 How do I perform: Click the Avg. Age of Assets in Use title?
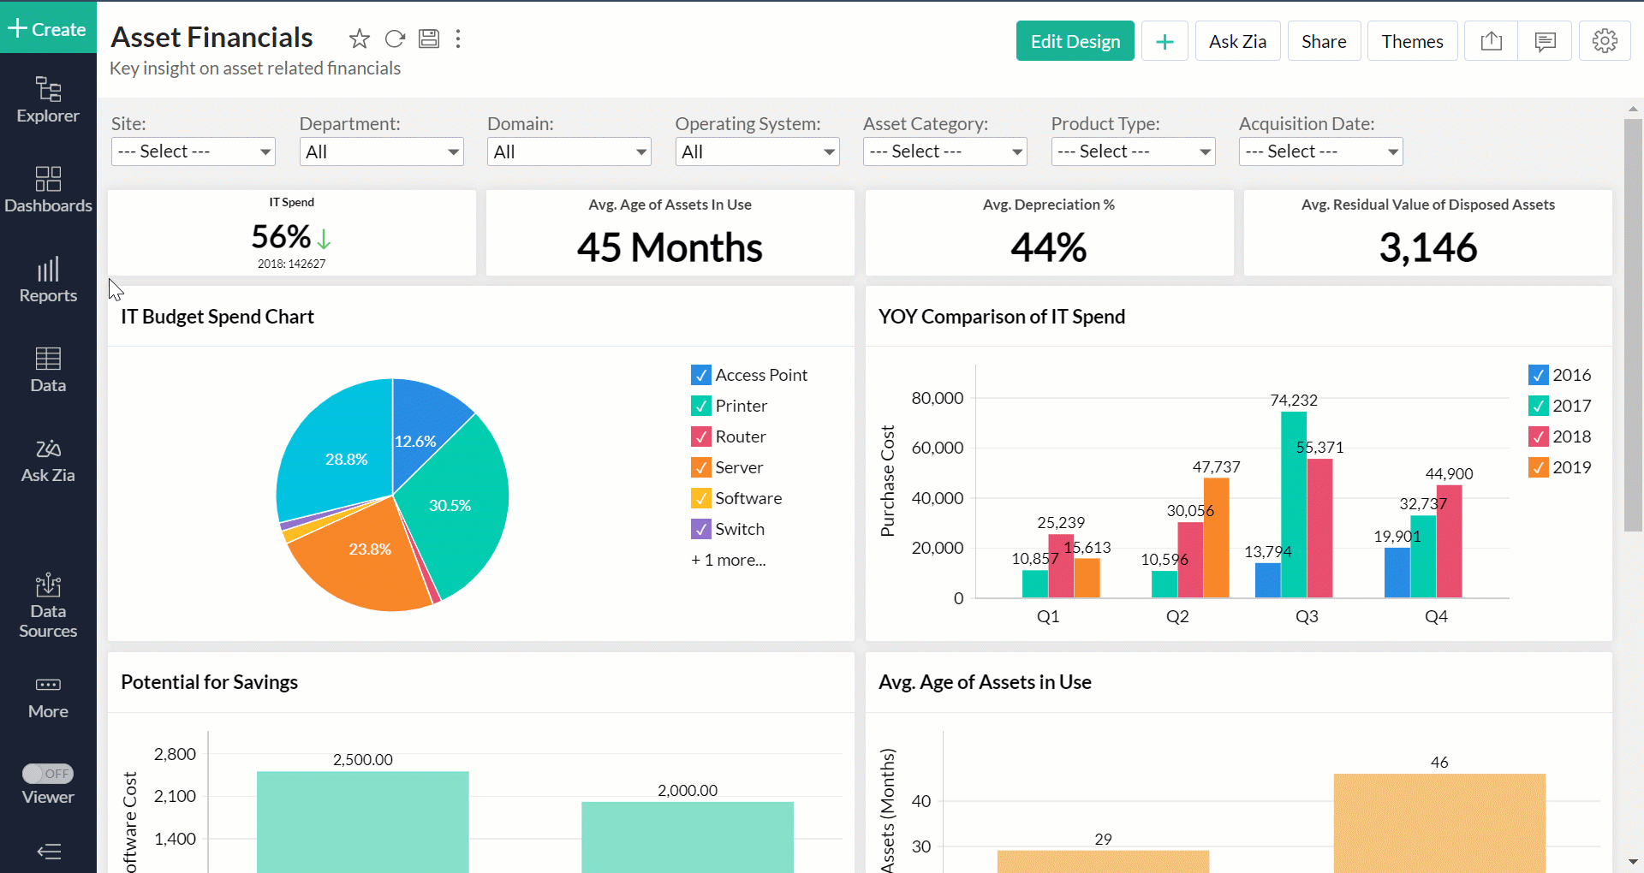click(x=985, y=682)
